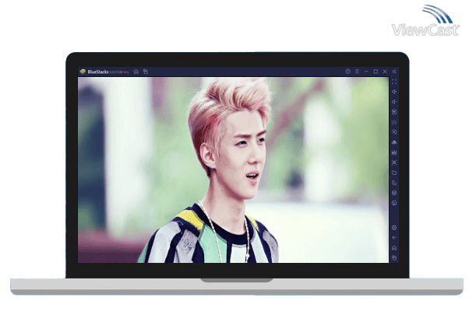Click the circular play icon in sidebar
The height and width of the screenshot is (322, 469).
pos(394,132)
